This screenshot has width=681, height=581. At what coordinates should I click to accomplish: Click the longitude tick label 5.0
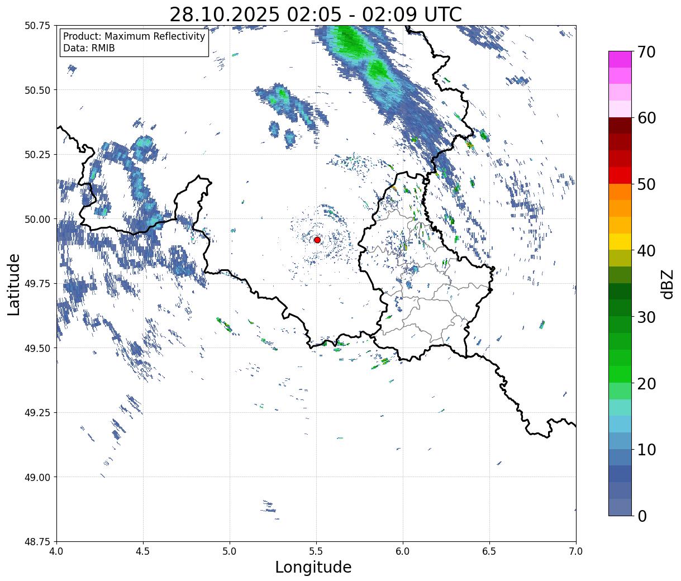tap(230, 551)
